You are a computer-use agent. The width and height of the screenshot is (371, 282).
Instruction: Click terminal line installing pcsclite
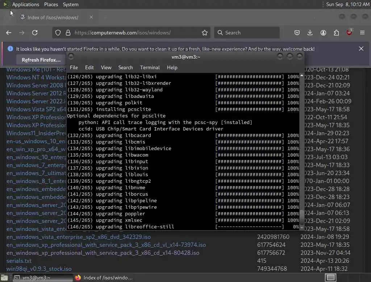[183, 109]
